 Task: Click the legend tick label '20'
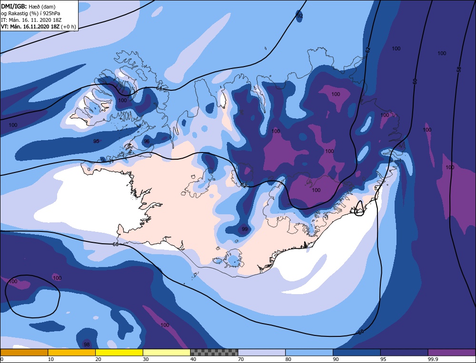click(x=98, y=359)
